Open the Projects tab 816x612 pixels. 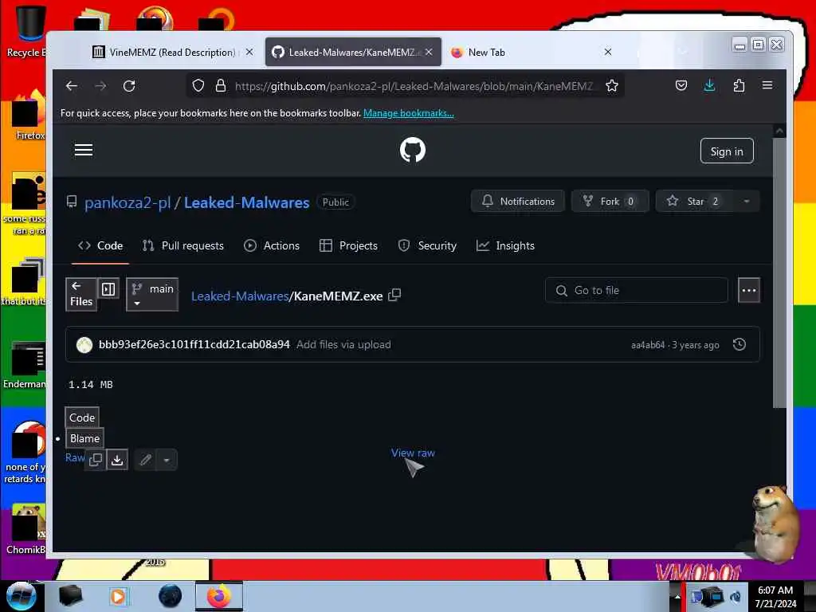tap(349, 245)
